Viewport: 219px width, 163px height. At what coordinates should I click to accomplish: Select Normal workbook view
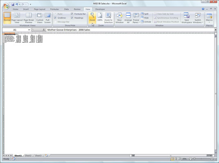7,18
